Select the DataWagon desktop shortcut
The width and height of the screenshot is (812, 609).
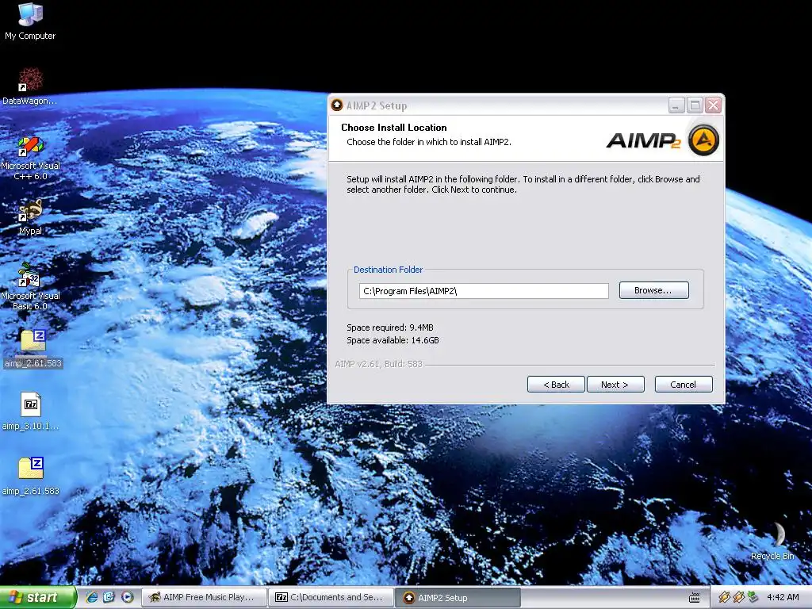(x=30, y=86)
